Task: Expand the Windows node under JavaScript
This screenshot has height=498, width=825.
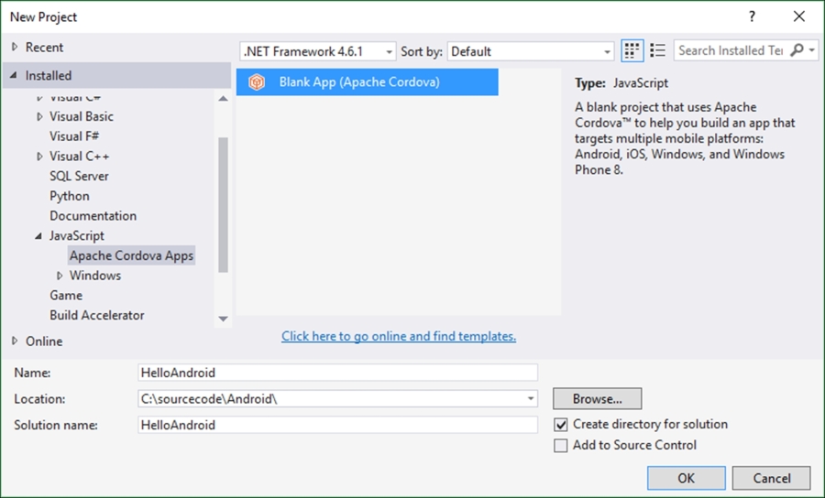Action: point(60,276)
